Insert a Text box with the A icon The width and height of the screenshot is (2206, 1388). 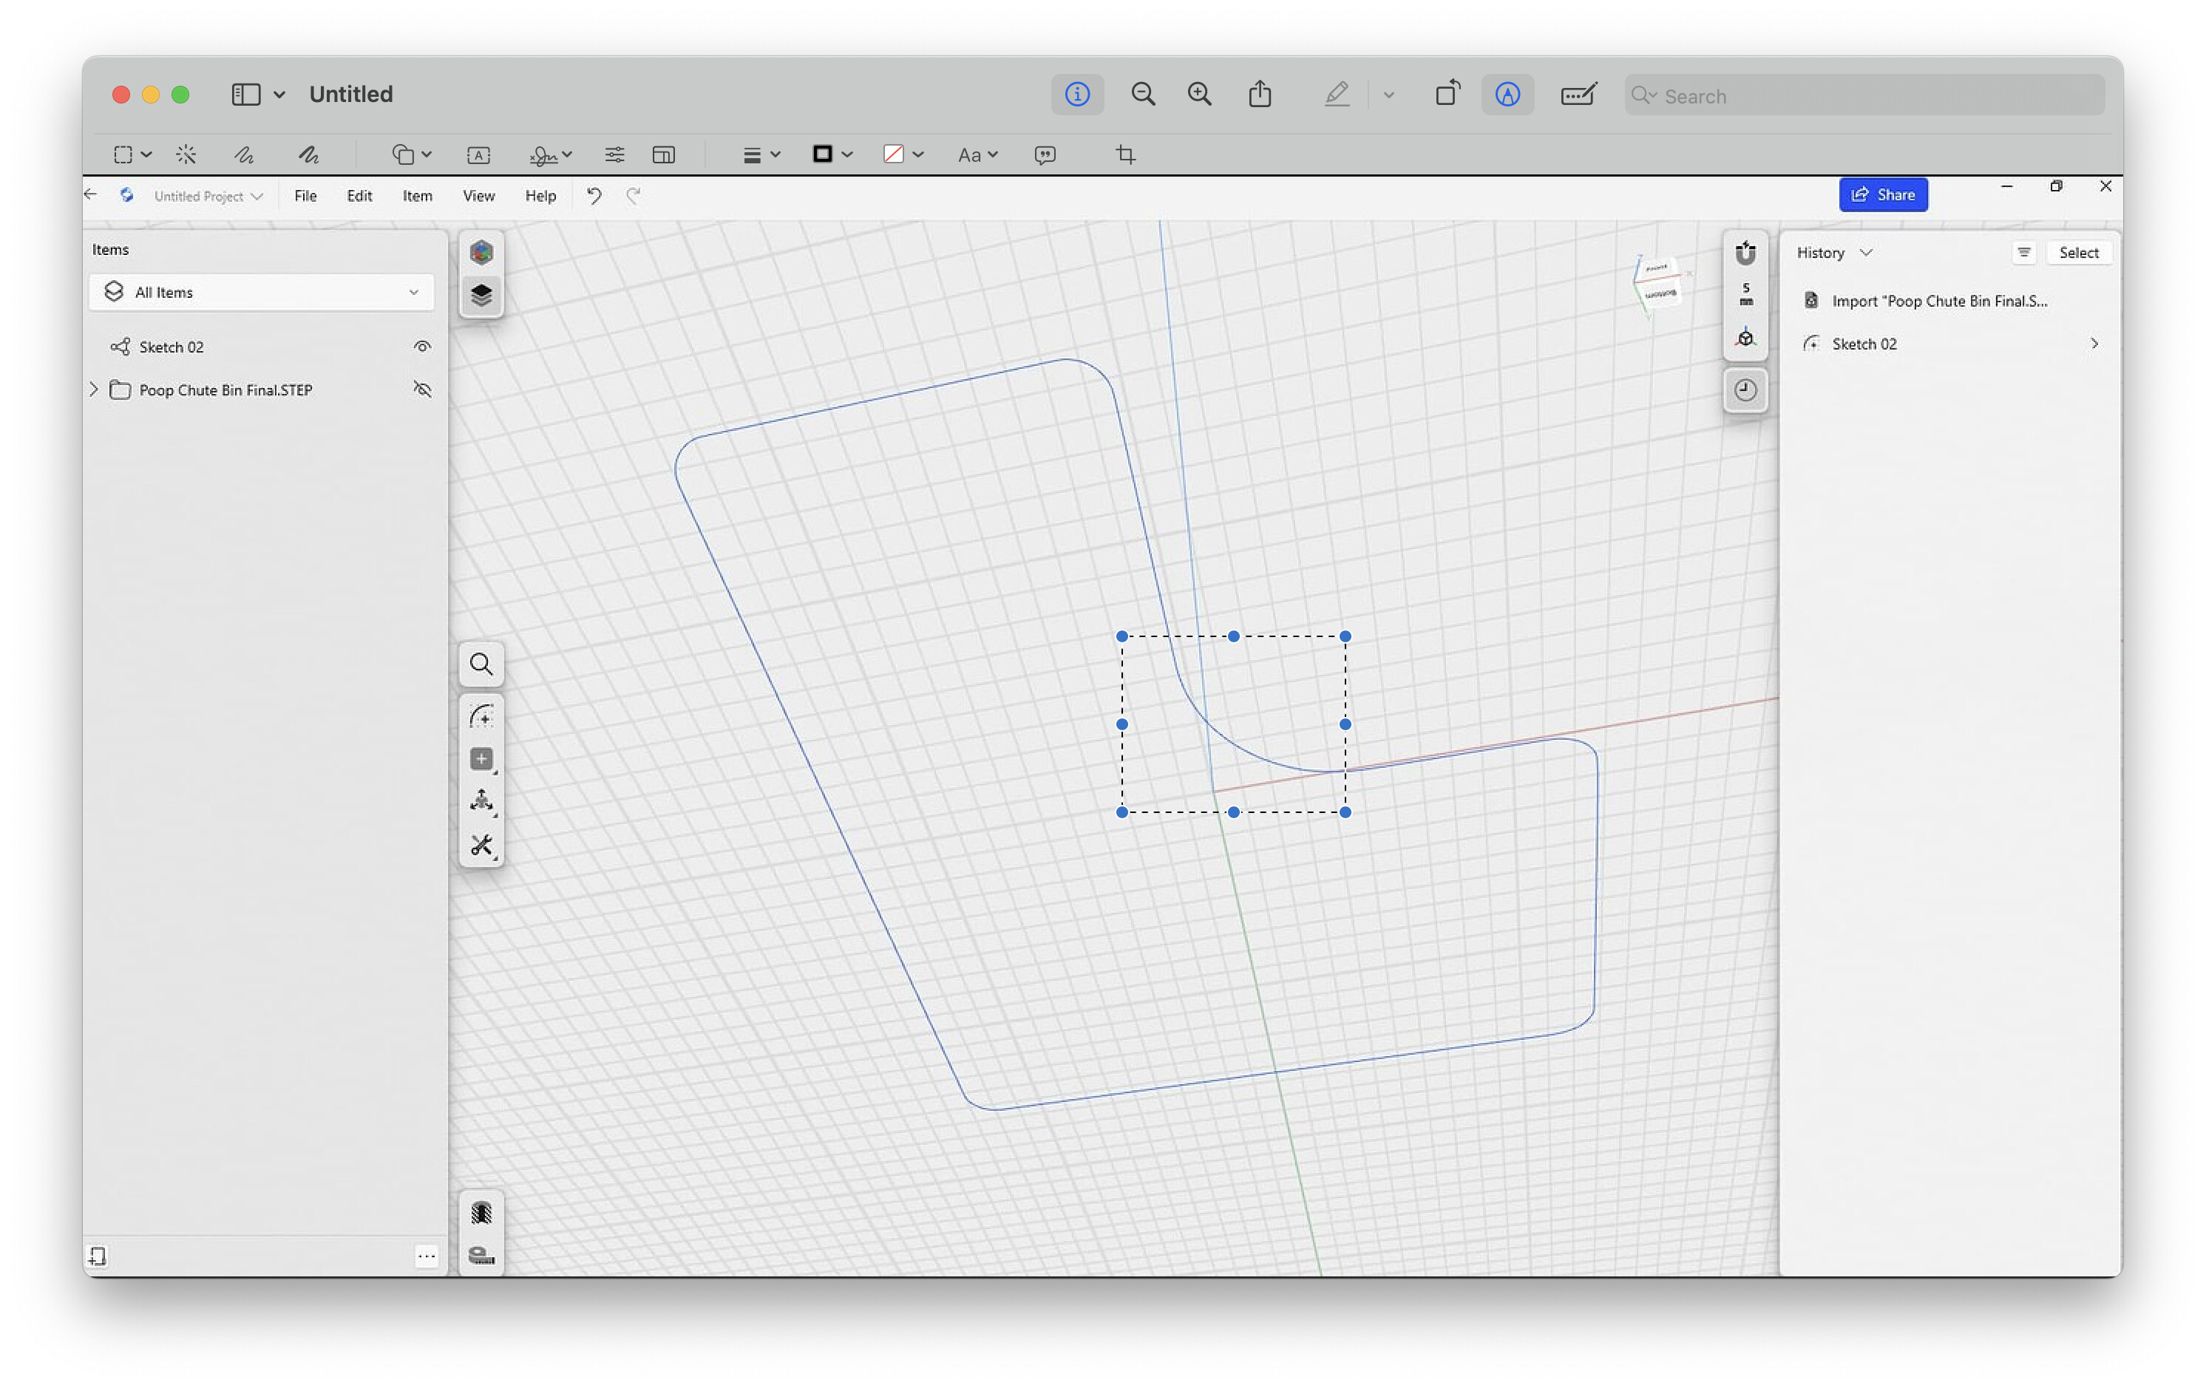[478, 154]
